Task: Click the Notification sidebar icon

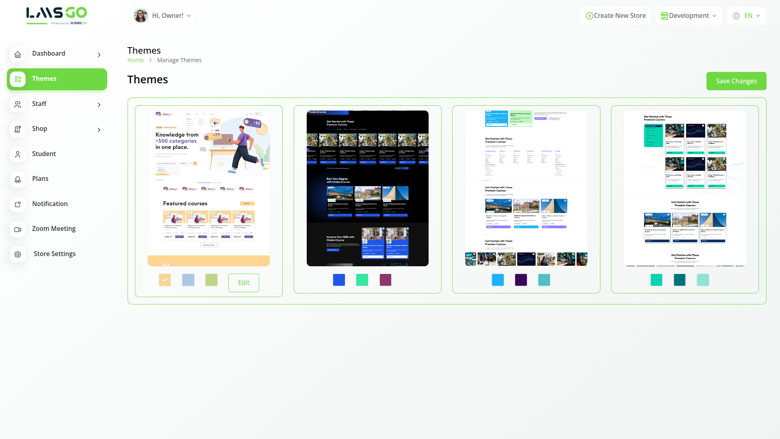Action: (x=17, y=204)
